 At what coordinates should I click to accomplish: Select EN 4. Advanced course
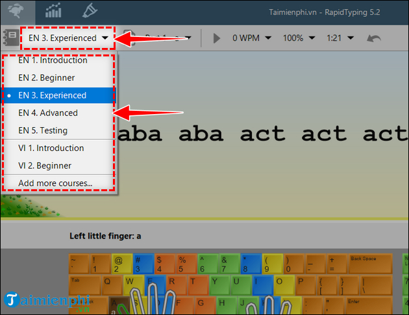(x=59, y=113)
